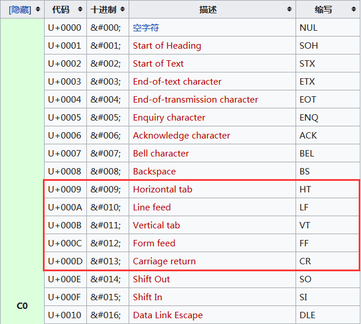Toggle the [隐藏] hide link
Viewport: 361px width, 324px height.
20,9
